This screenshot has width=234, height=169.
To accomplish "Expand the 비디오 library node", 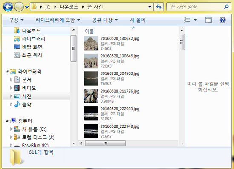I will click(x=11, y=88).
